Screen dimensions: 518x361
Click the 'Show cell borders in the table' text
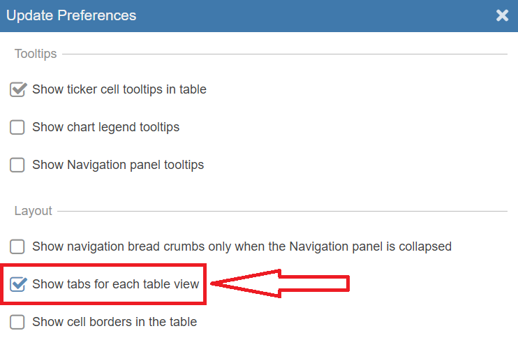pyautogui.click(x=114, y=322)
